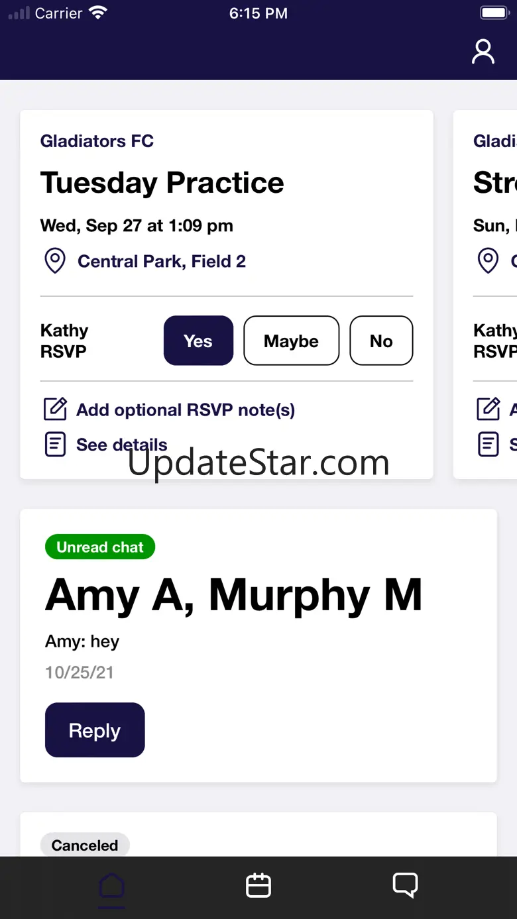Open the Amy A, Murphy M chat
Image resolution: width=517 pixels, height=919 pixels.
(x=233, y=595)
